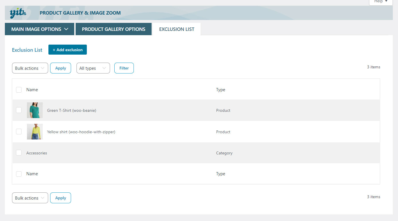Select the Accessories category checkbox
The image size is (398, 221).
19,153
